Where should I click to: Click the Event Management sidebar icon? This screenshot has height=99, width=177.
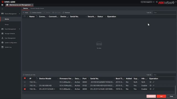click(x=2, y=29)
